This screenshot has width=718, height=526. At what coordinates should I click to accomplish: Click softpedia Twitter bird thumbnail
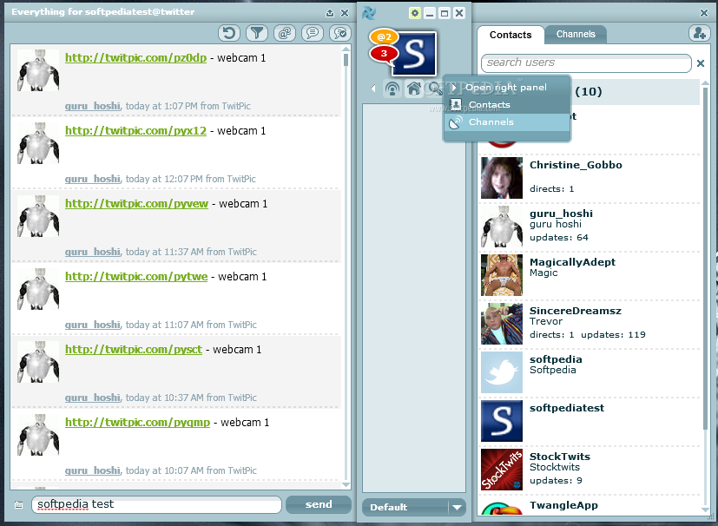tap(502, 372)
